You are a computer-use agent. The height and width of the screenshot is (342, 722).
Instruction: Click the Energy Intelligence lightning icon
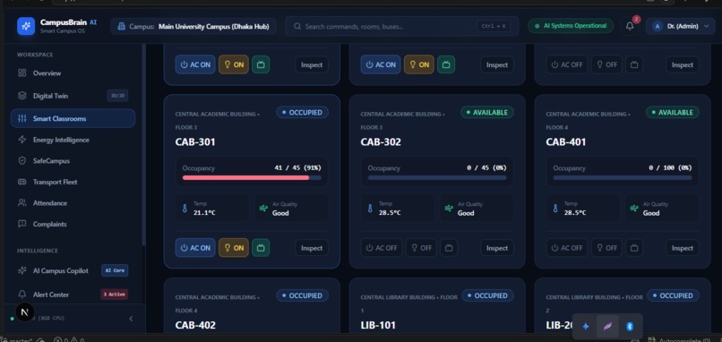click(x=22, y=140)
